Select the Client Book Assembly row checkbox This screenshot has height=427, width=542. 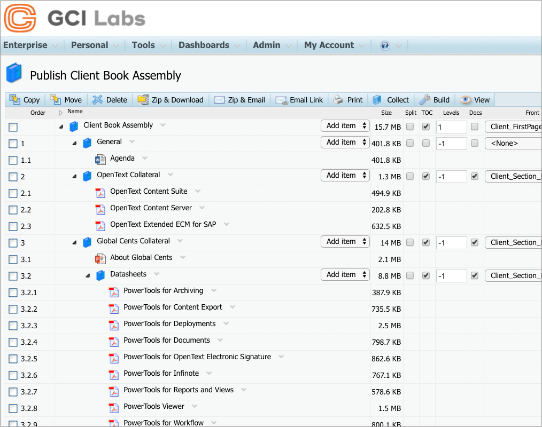pos(13,127)
